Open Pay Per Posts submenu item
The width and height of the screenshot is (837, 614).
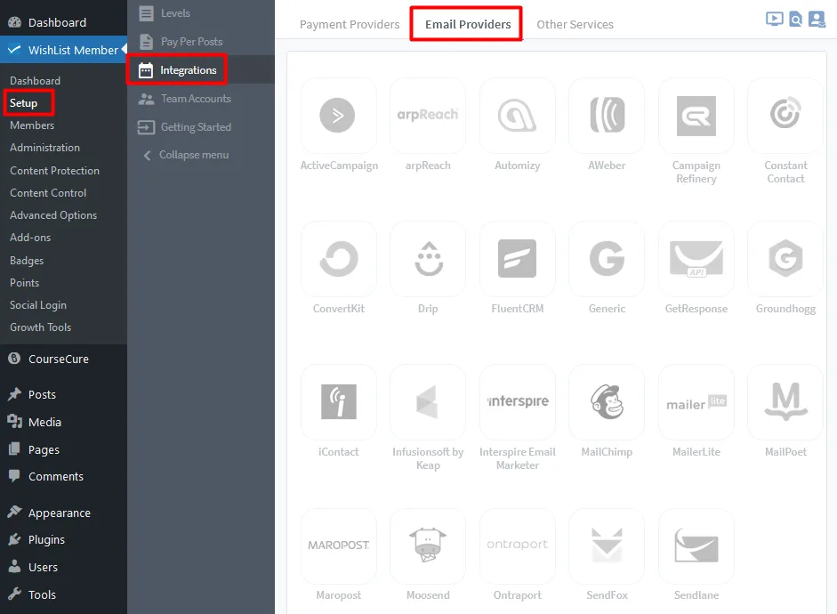[x=201, y=42]
